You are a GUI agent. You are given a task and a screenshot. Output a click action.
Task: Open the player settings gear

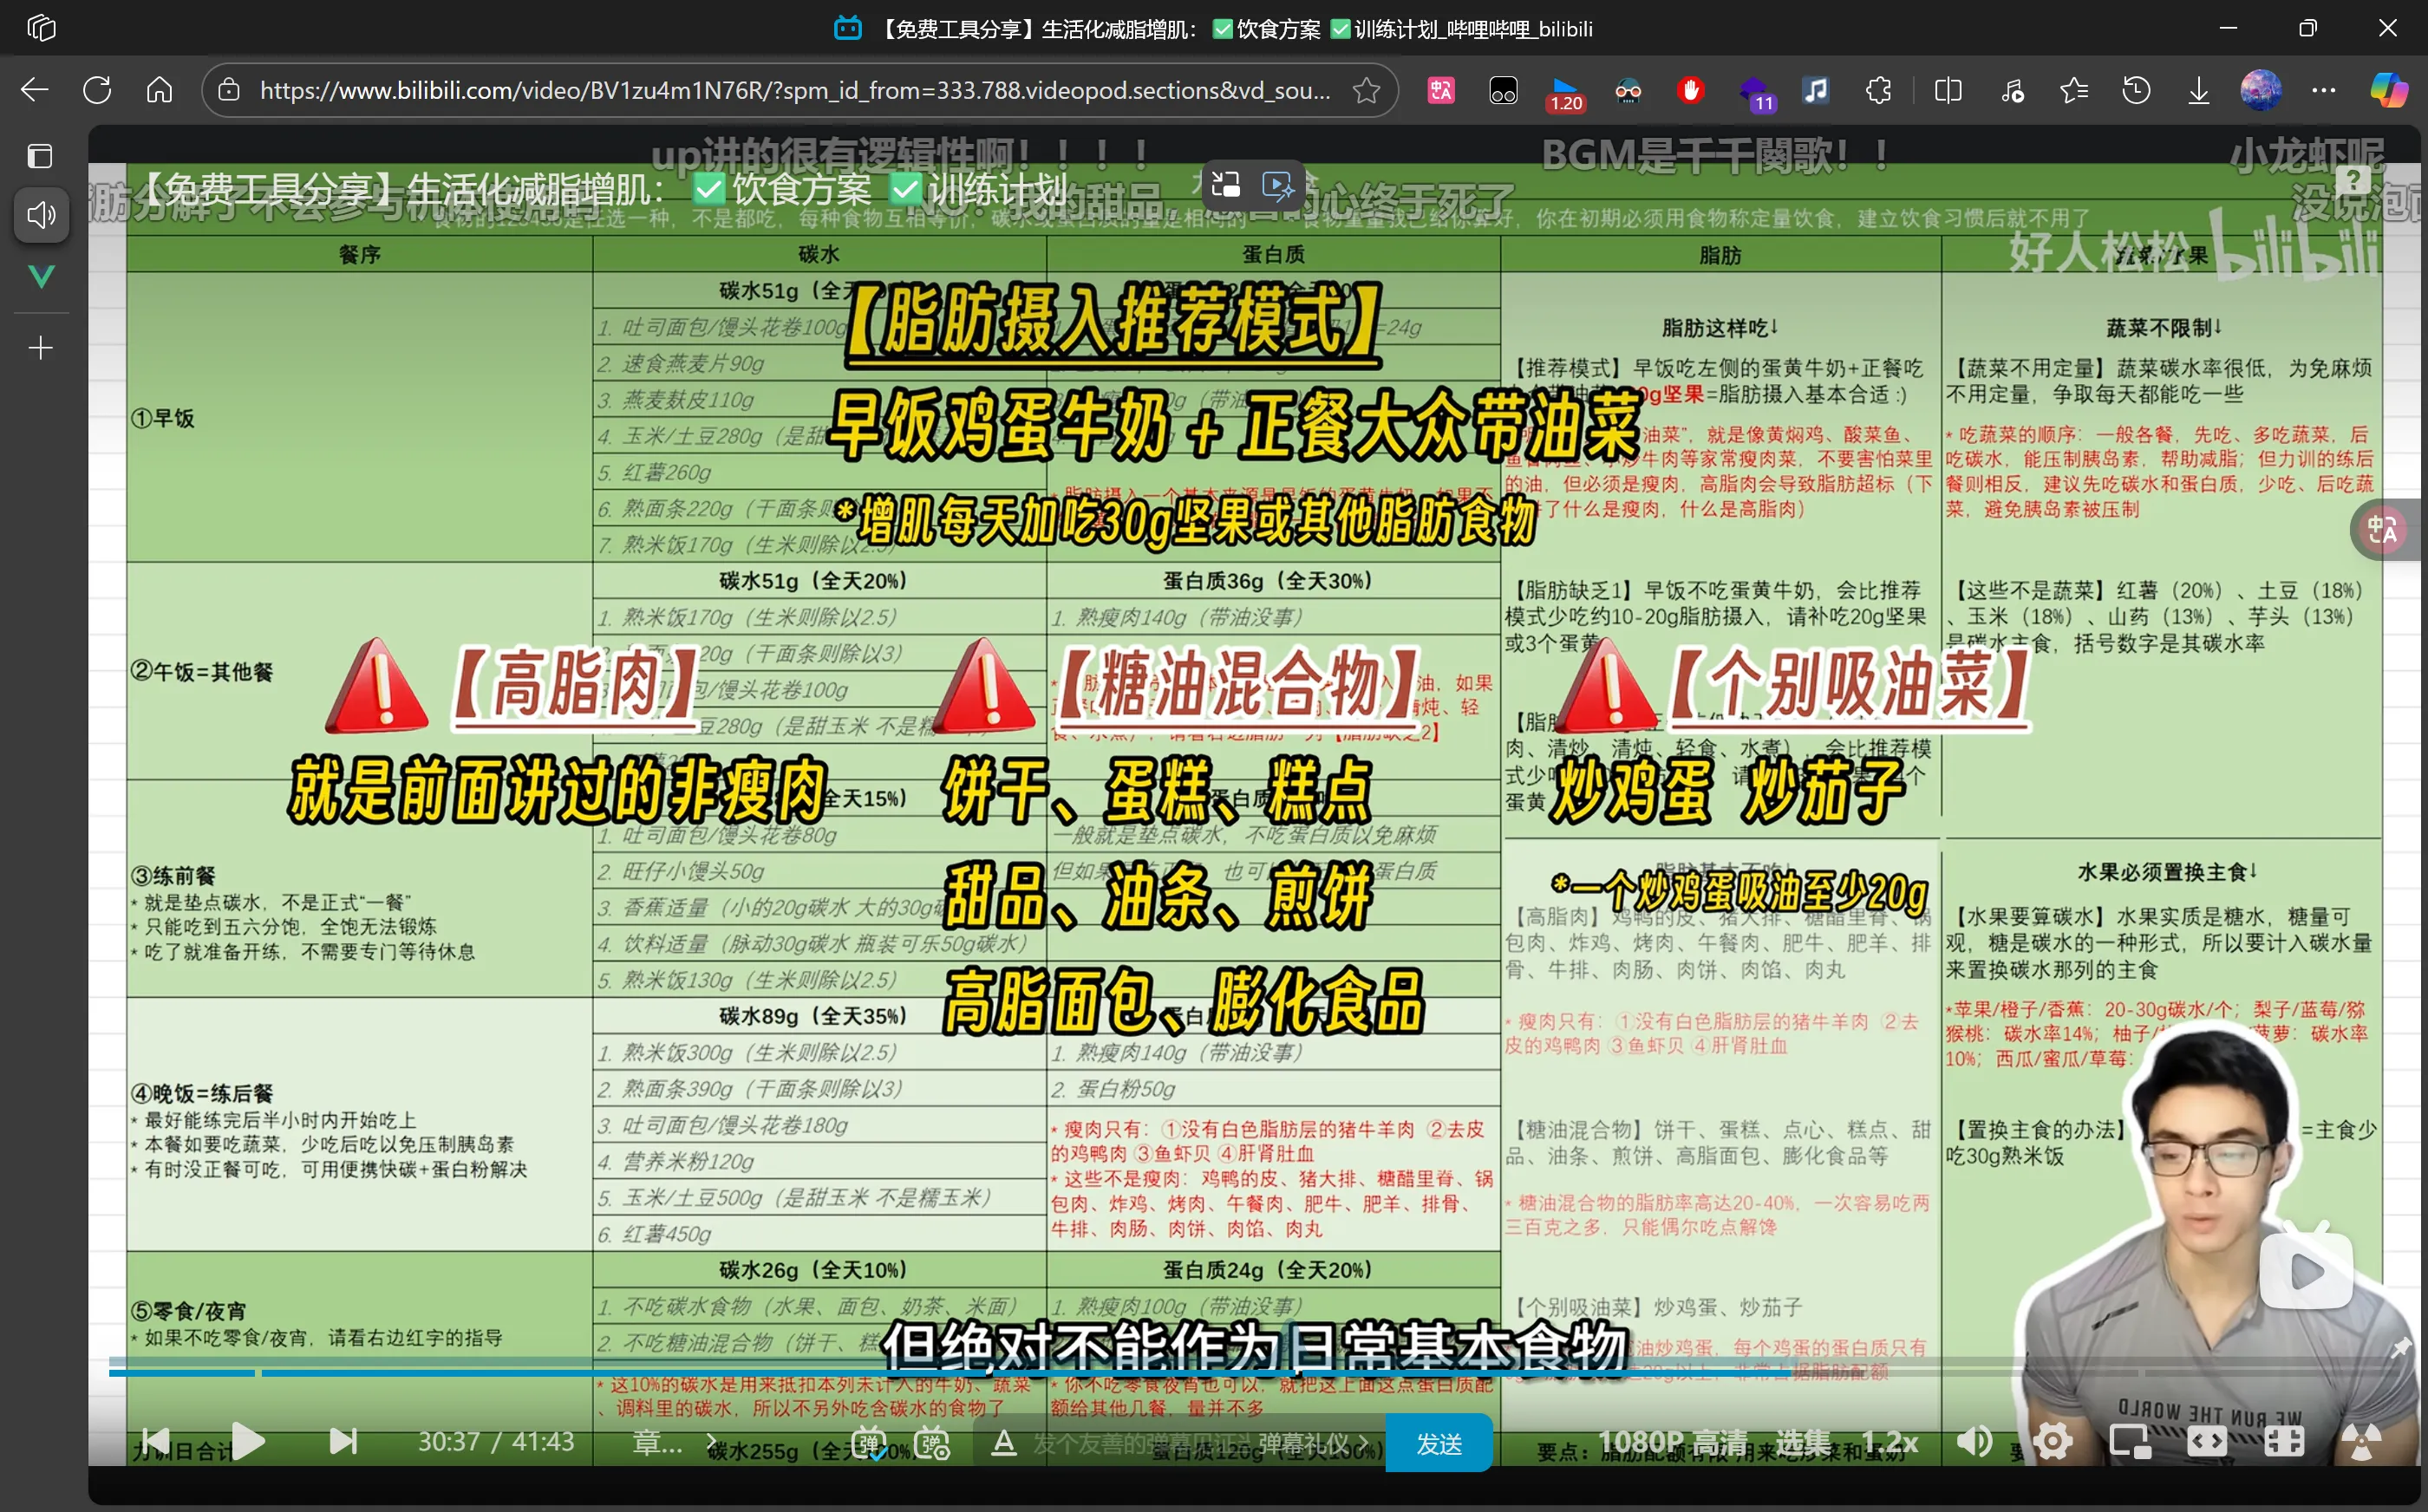pos(2052,1442)
